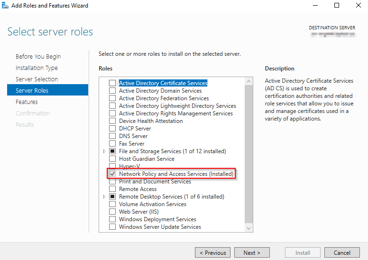Select the Windows Server Update Services checkbox
The height and width of the screenshot is (260, 368).
click(x=112, y=227)
